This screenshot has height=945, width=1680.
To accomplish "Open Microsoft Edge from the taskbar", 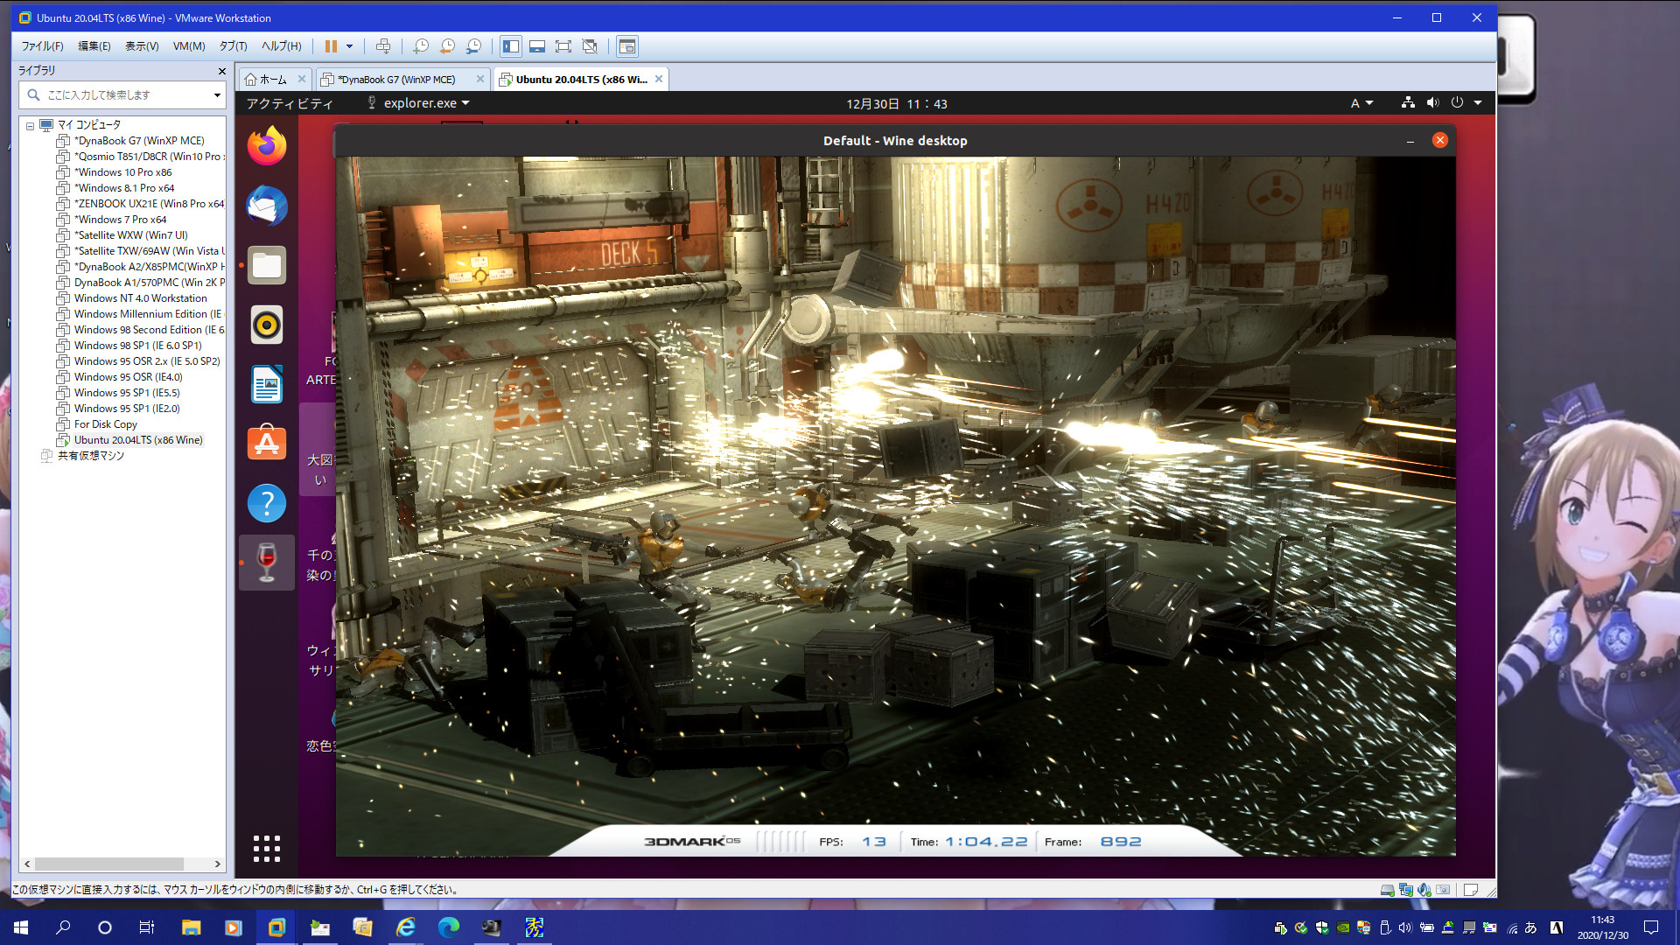I will pos(448,927).
